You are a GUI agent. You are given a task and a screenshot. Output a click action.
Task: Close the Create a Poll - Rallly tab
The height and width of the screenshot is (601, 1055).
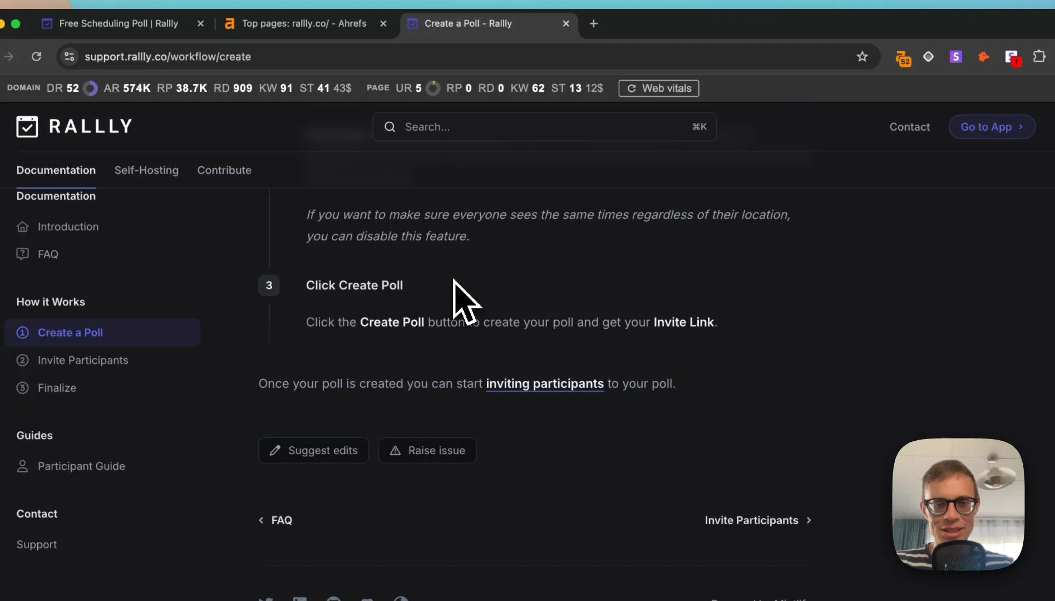pyautogui.click(x=565, y=23)
